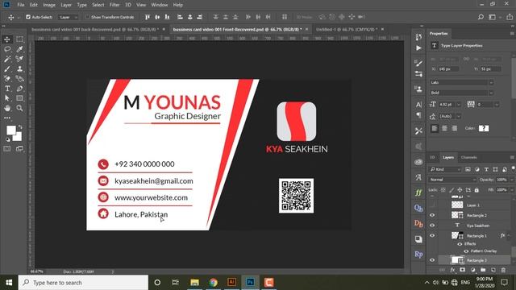Open the tracking value dropdown
Screen dimensions: 516x290
[x=497, y=105]
